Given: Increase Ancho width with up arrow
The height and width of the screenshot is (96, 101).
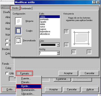Looking at the screenshot, I should (58, 52).
